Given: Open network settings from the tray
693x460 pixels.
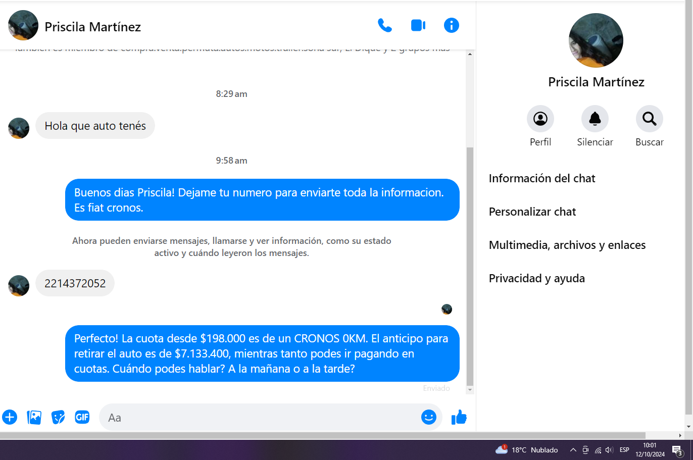Looking at the screenshot, I should (598, 450).
